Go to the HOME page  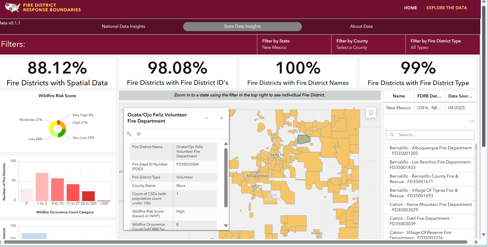(x=410, y=8)
